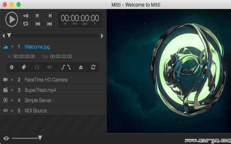Click the NDI icon for NDI Source
This screenshot has width=231, height=144.
coord(5,111)
